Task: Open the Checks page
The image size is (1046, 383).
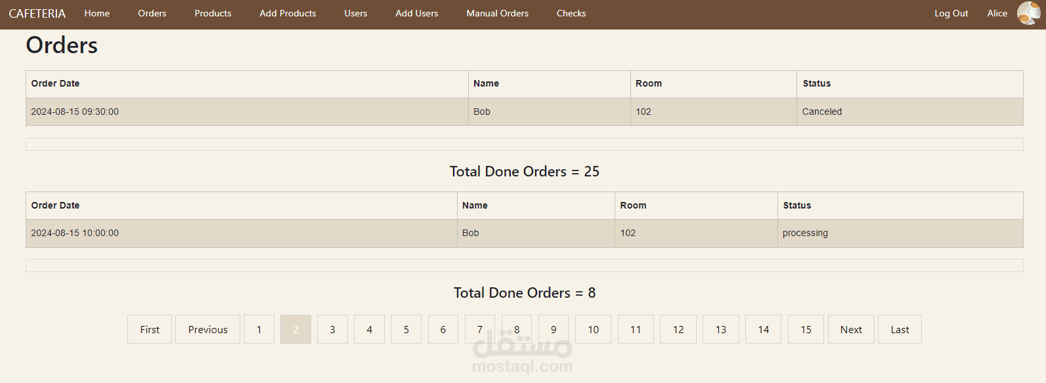Action: [x=571, y=13]
